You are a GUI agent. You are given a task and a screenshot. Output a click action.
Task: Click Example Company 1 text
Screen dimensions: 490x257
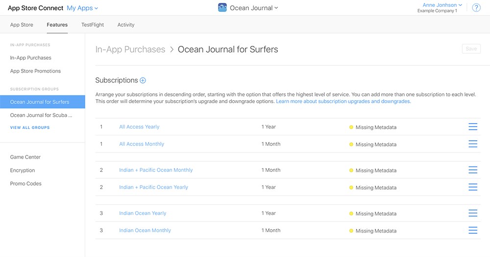coord(437,11)
